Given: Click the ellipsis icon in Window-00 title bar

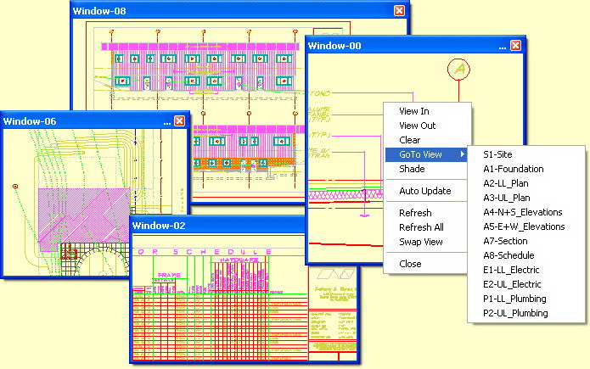Looking at the screenshot, I should pos(503,48).
